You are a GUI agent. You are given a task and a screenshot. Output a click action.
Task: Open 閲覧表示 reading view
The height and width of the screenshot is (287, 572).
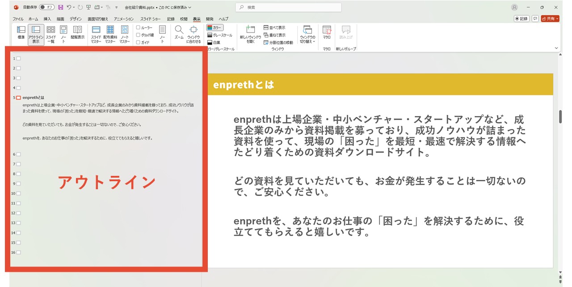click(77, 32)
